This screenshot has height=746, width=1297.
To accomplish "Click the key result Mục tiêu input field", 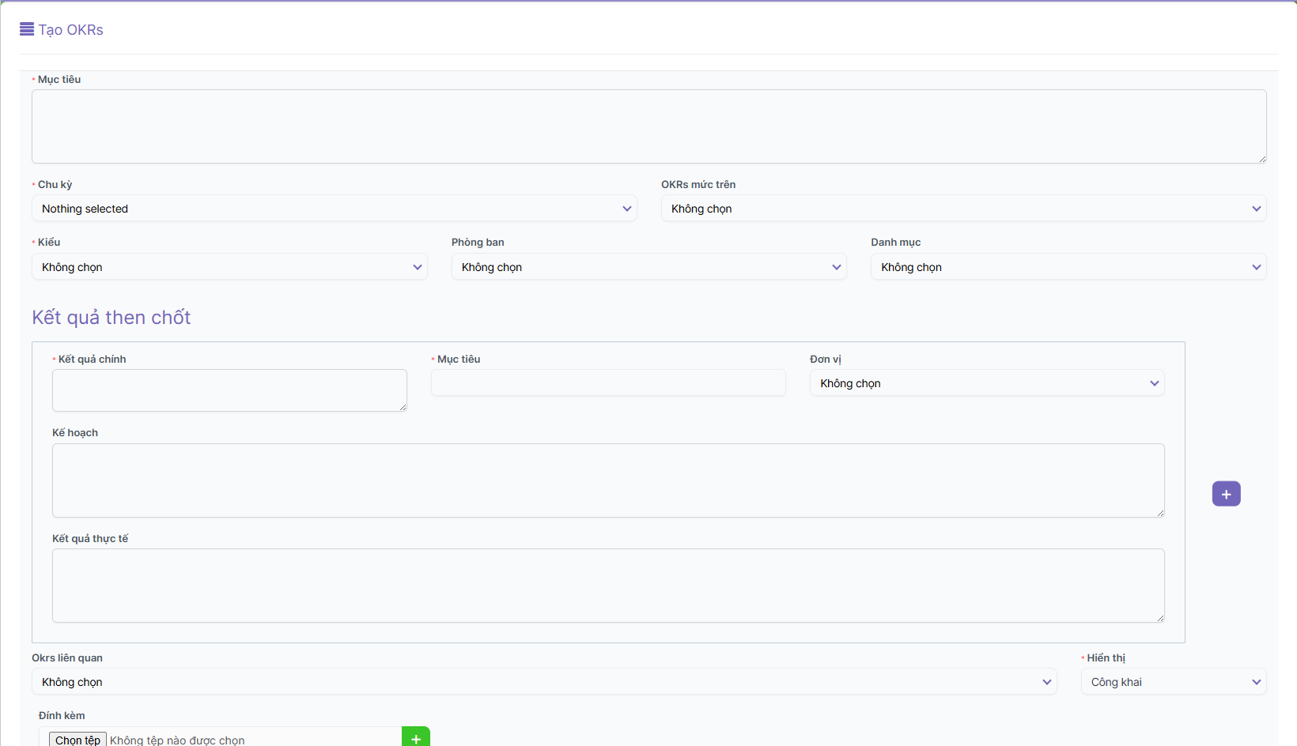I will [x=608, y=383].
